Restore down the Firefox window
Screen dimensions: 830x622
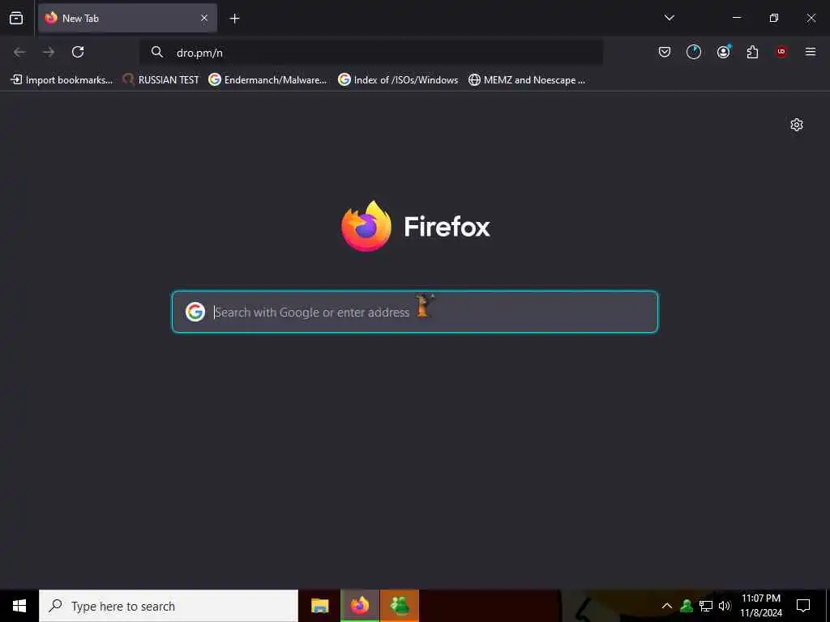tap(774, 18)
